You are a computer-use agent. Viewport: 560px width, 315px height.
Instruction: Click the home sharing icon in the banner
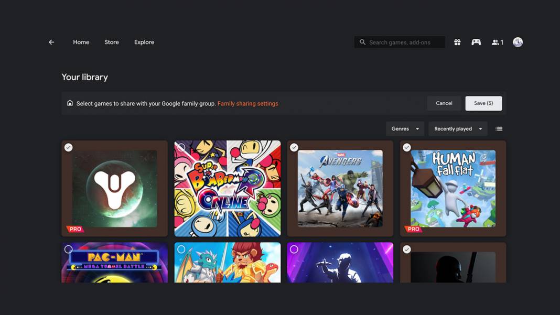coord(70,103)
